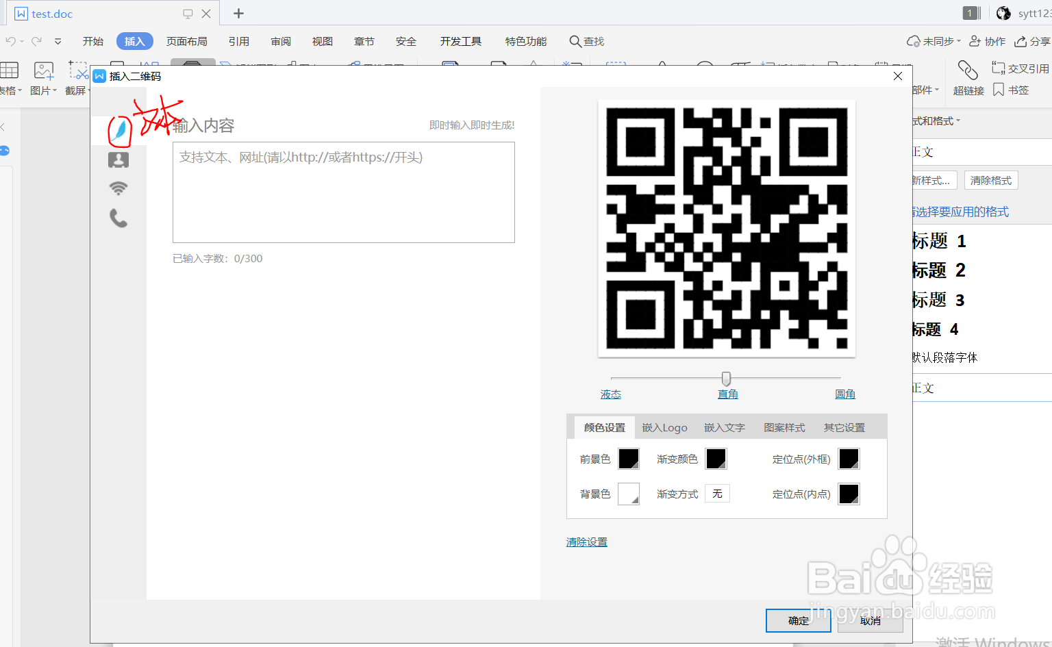Expand the 未同步 sync dropdown
Image resolution: width=1052 pixels, height=647 pixels.
959,41
